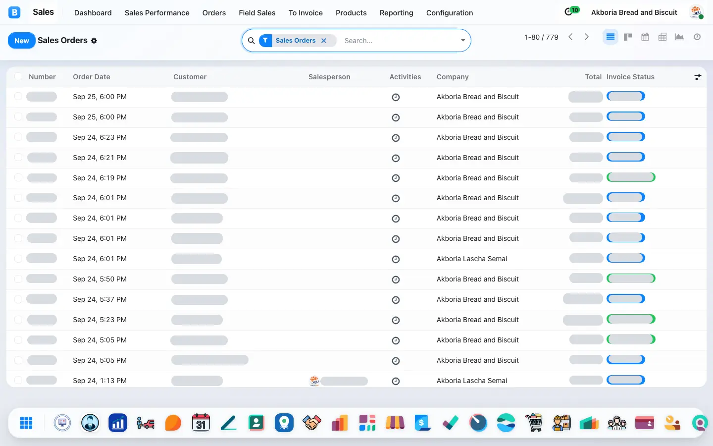This screenshot has width=713, height=446.
Task: Open the activity view clock icon in toolbar
Action: click(697, 37)
